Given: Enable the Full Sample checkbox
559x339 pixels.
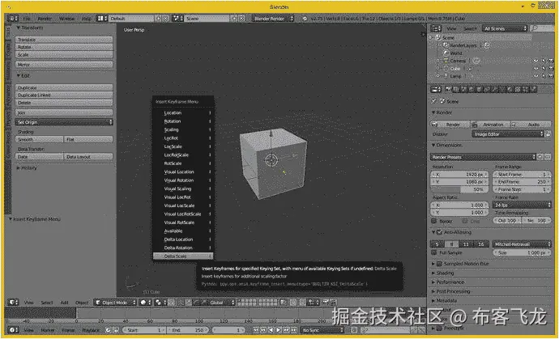Looking at the screenshot, I should [434, 252].
